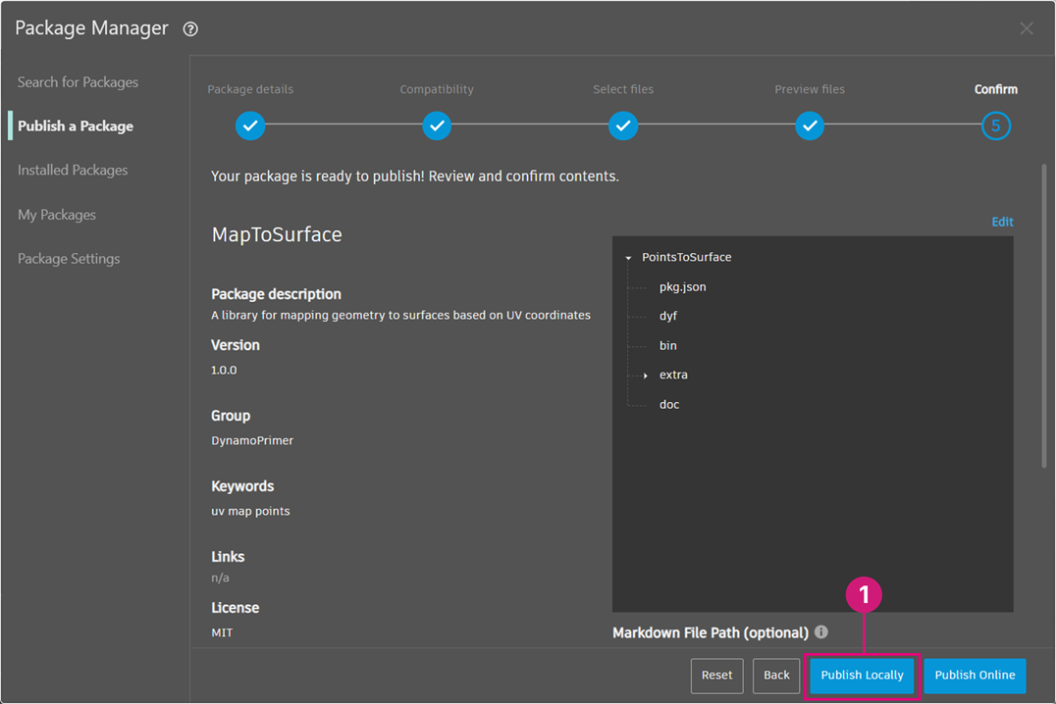
Task: Go to My Packages section
Action: 57,215
